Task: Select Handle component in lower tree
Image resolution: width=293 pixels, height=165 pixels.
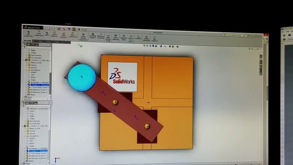Action: [x=38, y=148]
